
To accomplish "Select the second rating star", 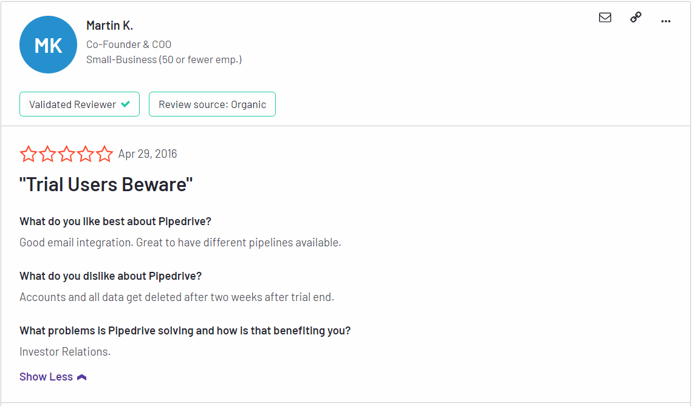I will tap(47, 154).
